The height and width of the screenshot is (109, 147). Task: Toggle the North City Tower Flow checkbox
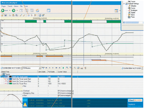8,84
